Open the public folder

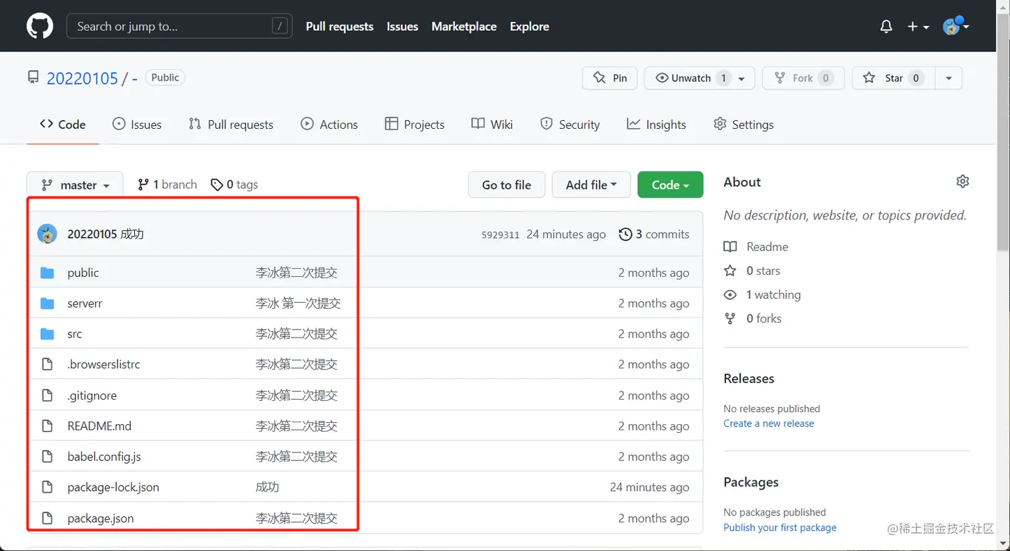83,273
